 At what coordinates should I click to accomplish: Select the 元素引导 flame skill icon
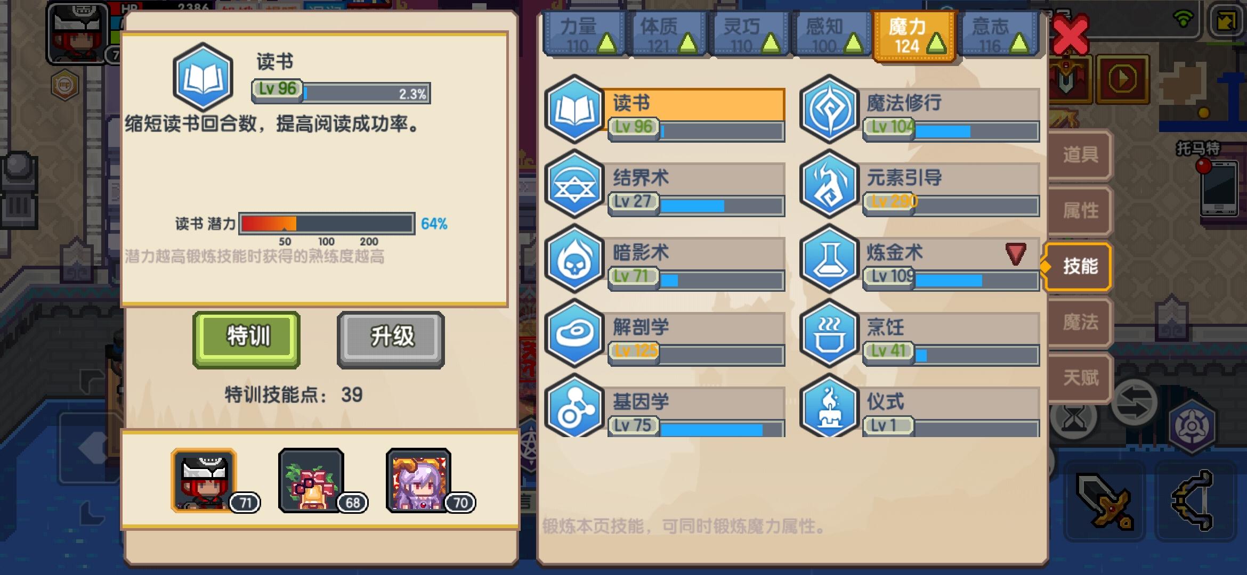coord(829,184)
